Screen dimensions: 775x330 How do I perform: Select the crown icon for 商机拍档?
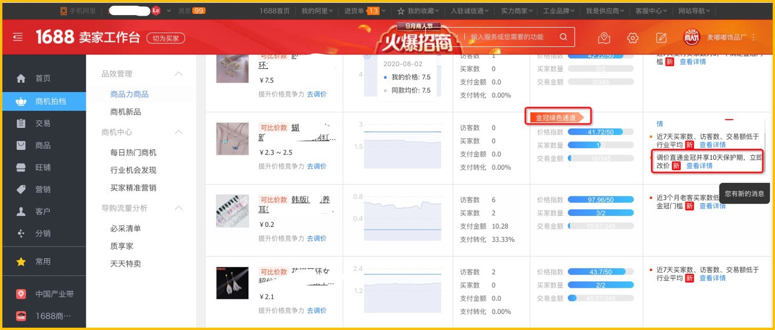[21, 101]
